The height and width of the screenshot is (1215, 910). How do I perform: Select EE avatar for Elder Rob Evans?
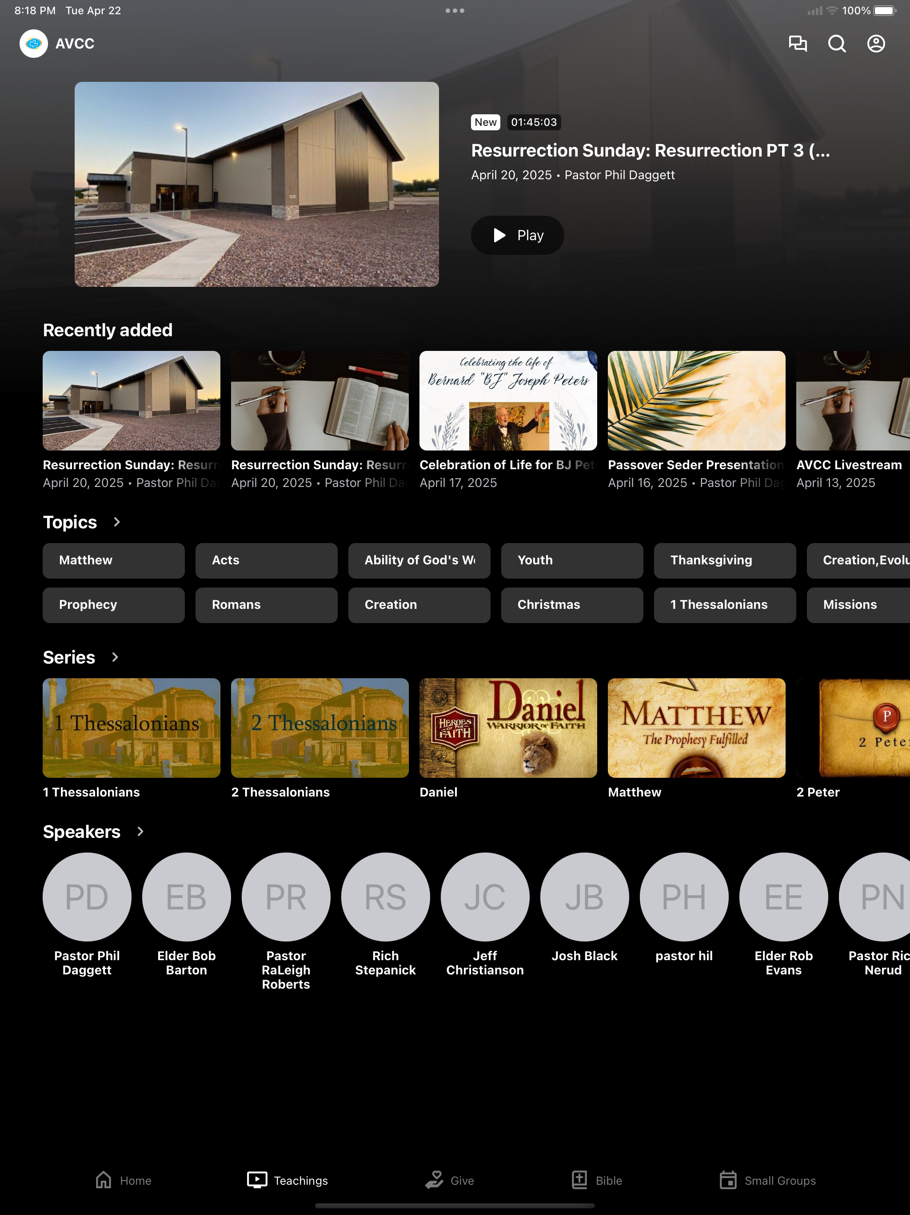[x=784, y=897]
